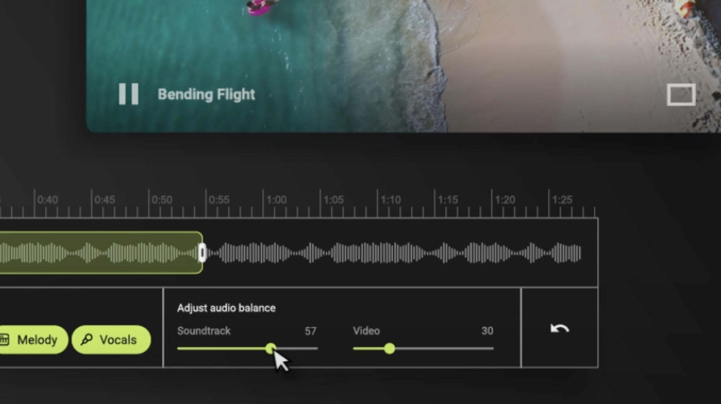This screenshot has height=404, width=721.
Task: Click the highlighted green audio selection
Action: 101,253
